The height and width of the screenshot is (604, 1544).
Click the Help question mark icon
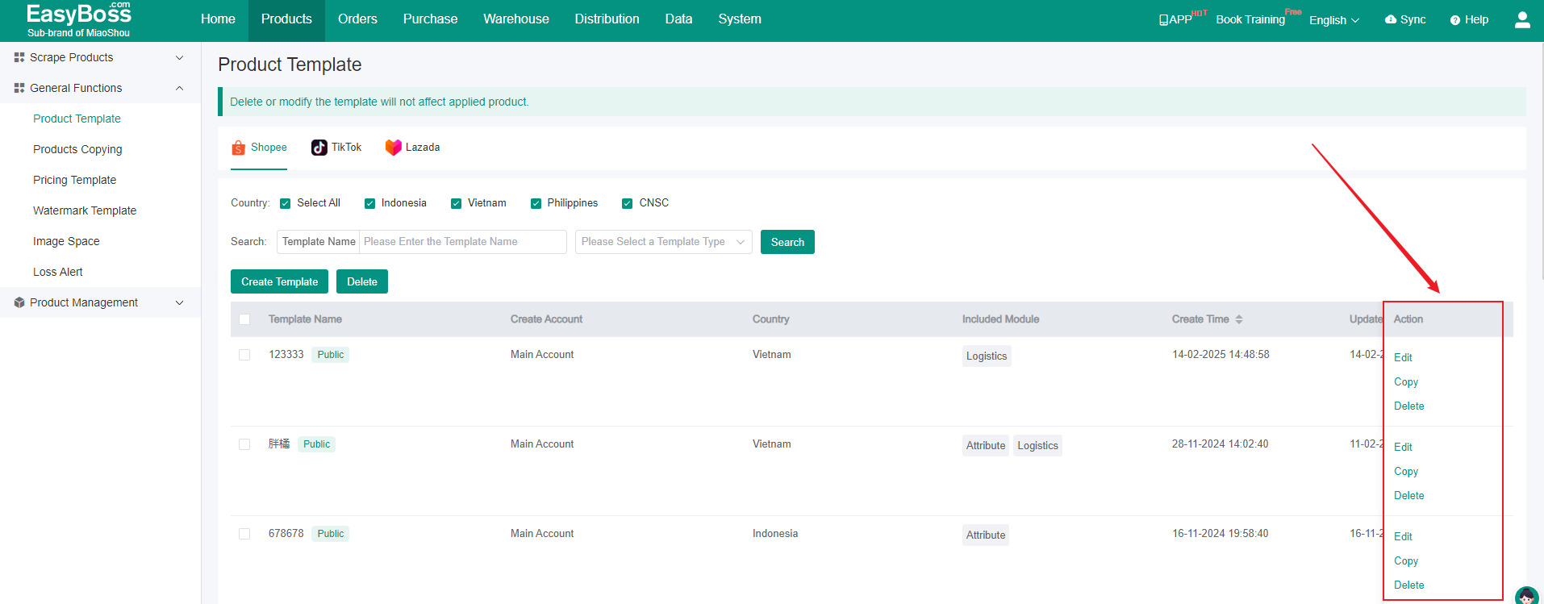(1455, 20)
